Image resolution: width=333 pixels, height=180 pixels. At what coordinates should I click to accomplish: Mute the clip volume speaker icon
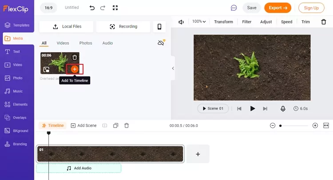coord(181,22)
